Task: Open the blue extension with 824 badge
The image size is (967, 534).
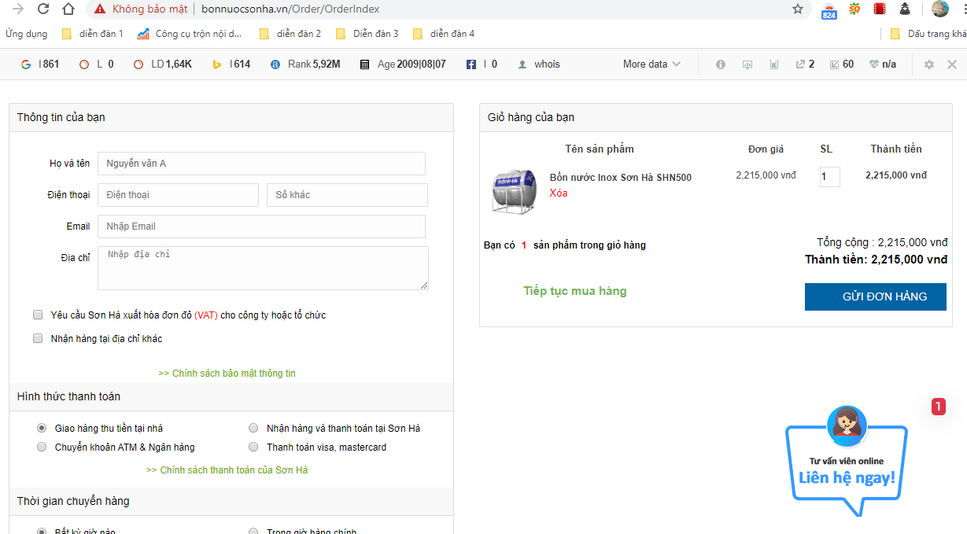Action: (x=829, y=10)
